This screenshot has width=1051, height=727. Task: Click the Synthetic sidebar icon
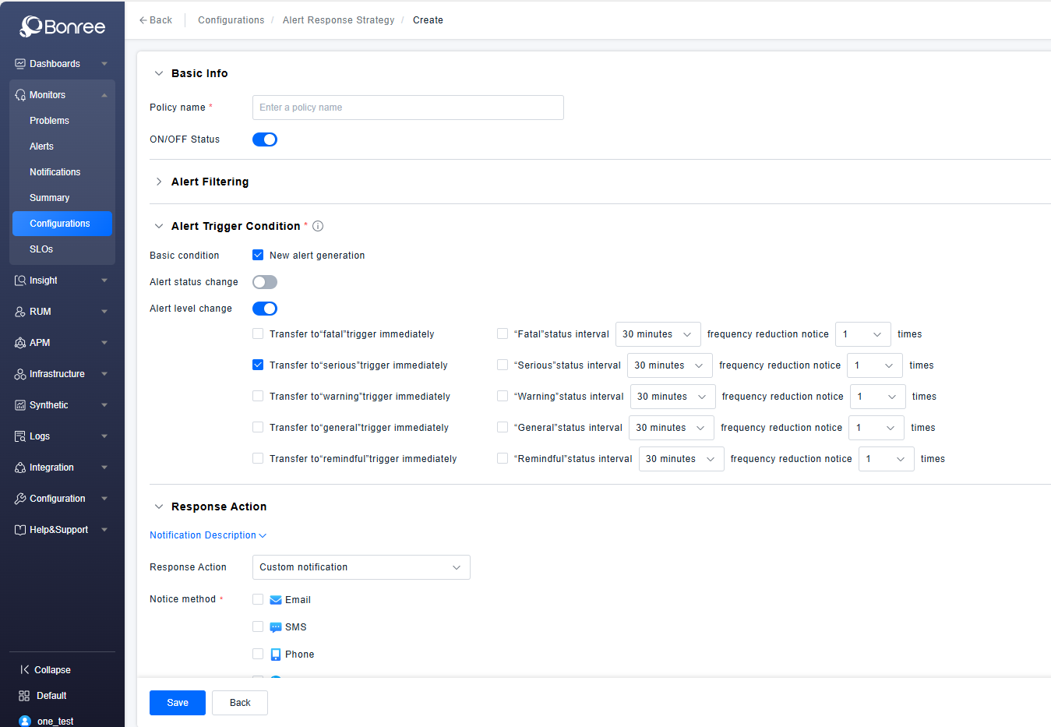(20, 405)
